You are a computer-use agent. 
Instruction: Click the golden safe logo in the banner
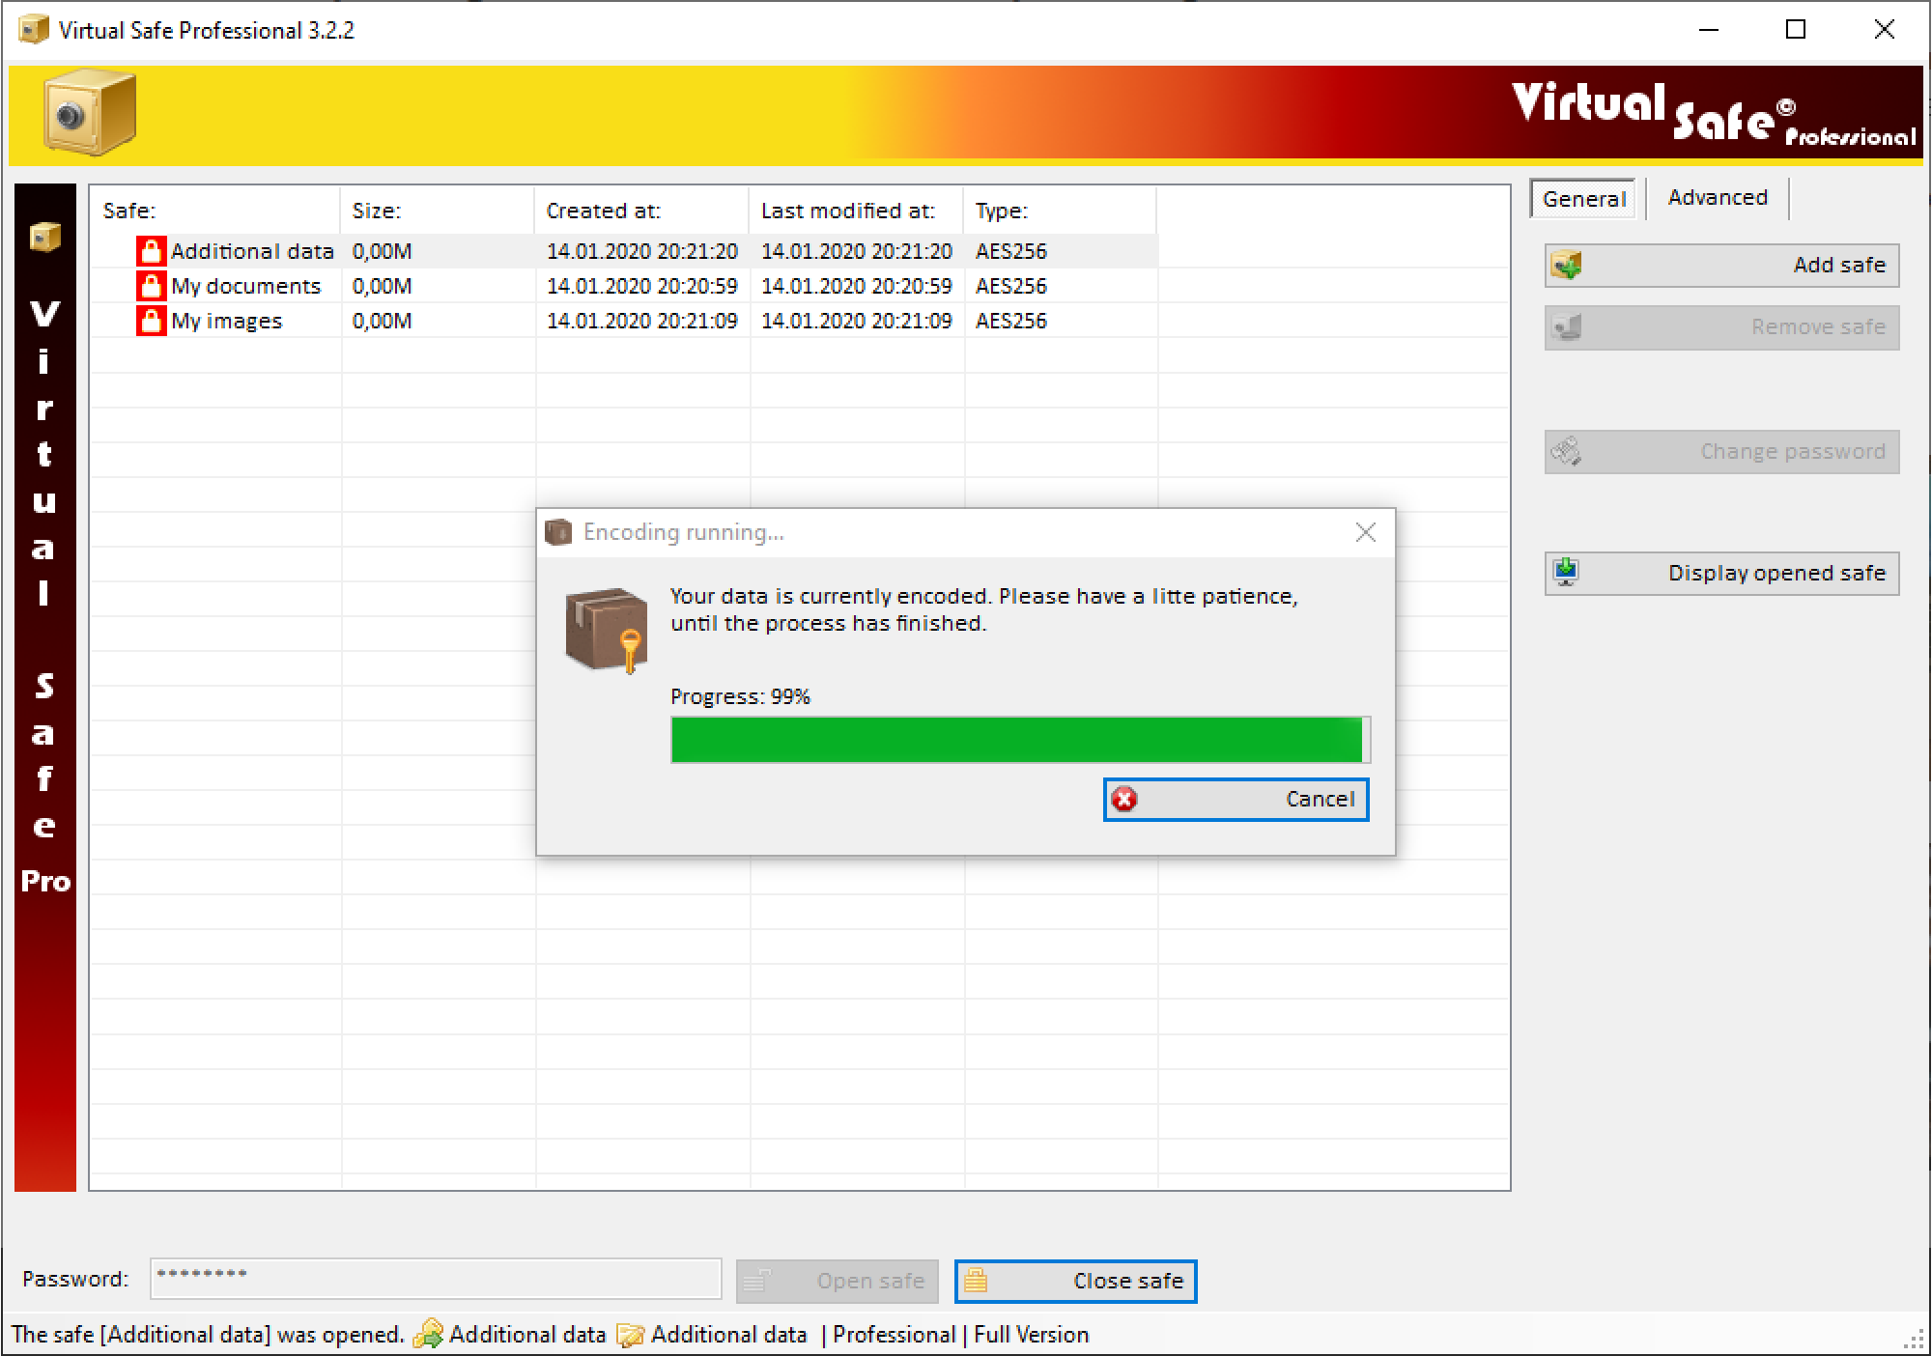pos(90,113)
